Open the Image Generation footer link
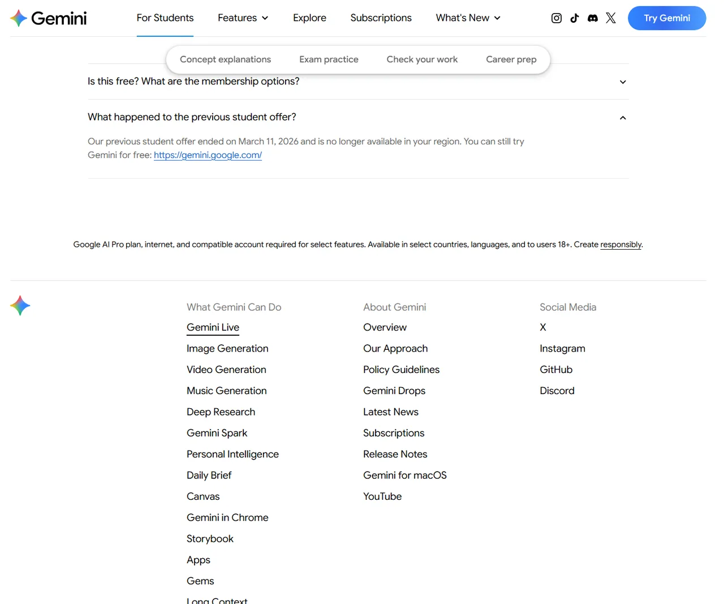 pyautogui.click(x=227, y=349)
